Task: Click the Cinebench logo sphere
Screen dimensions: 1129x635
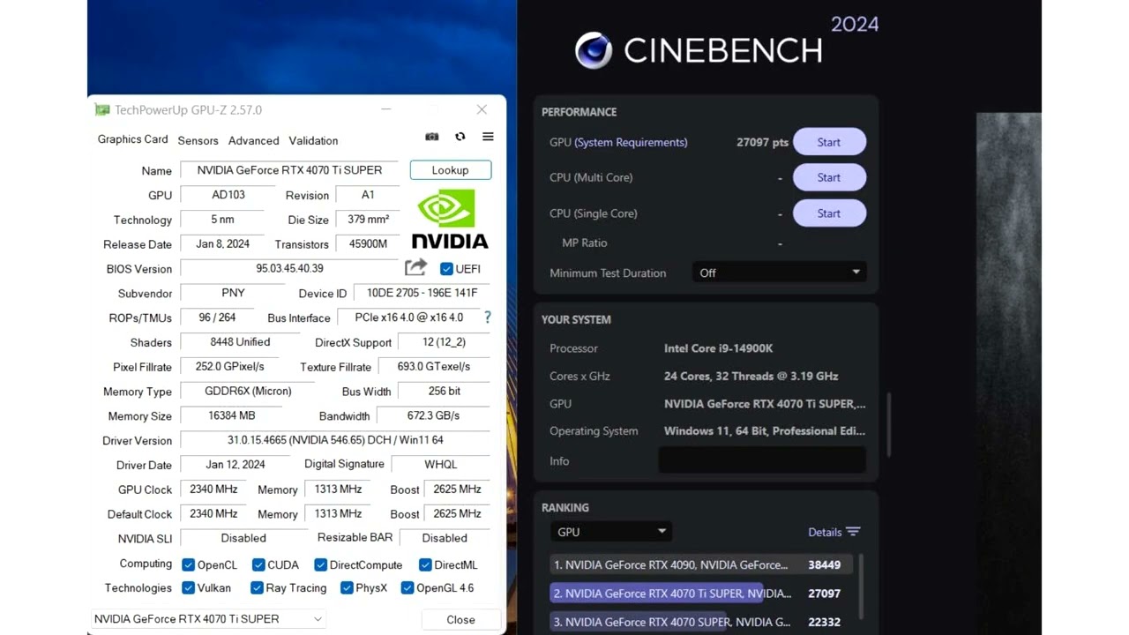Action: (594, 50)
